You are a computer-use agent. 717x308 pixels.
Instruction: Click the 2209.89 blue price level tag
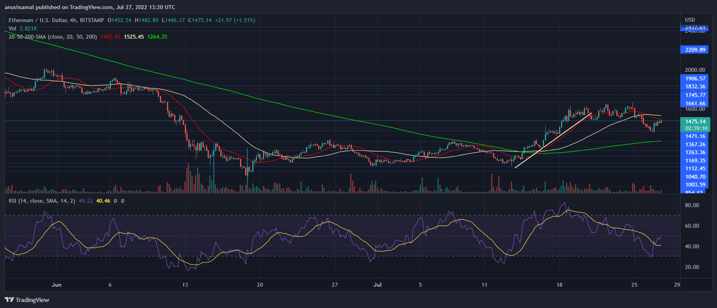pos(695,50)
